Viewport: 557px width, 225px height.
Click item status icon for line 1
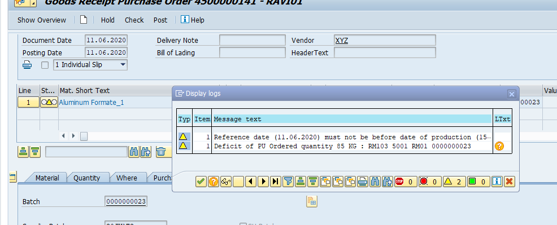(x=49, y=103)
